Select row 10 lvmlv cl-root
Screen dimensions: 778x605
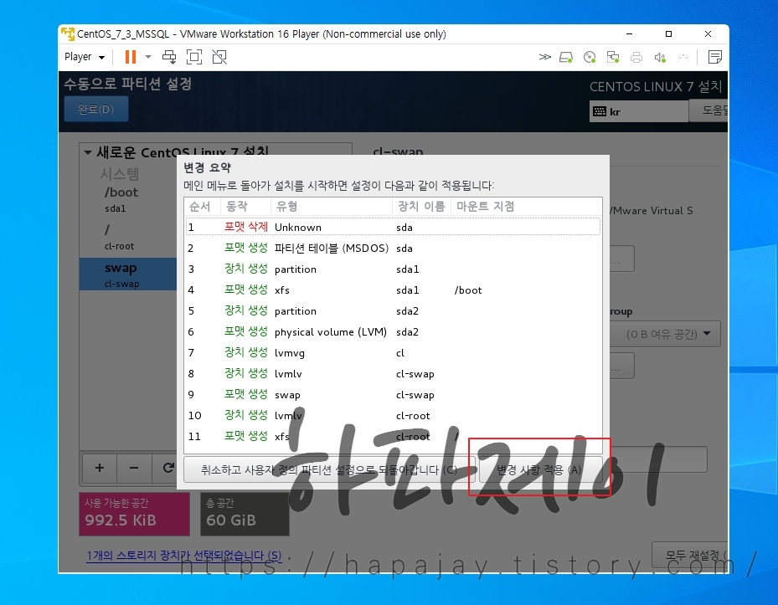(x=393, y=416)
